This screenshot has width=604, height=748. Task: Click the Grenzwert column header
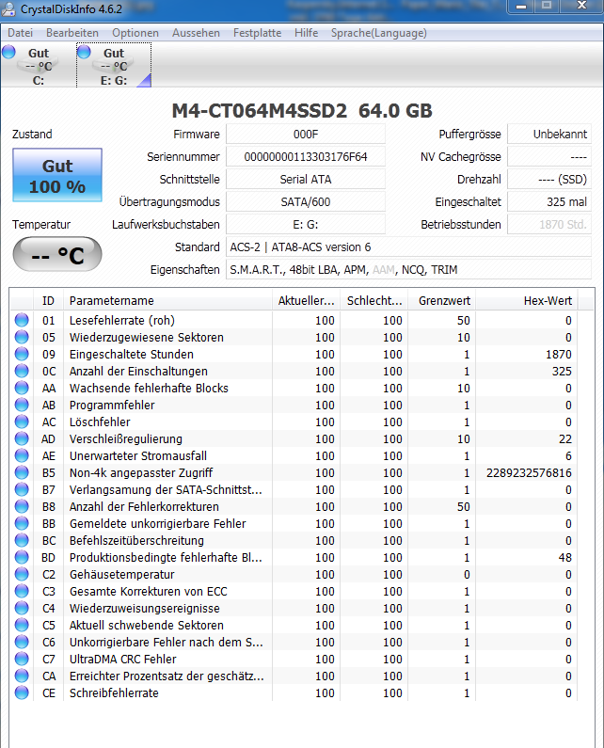coord(442,300)
